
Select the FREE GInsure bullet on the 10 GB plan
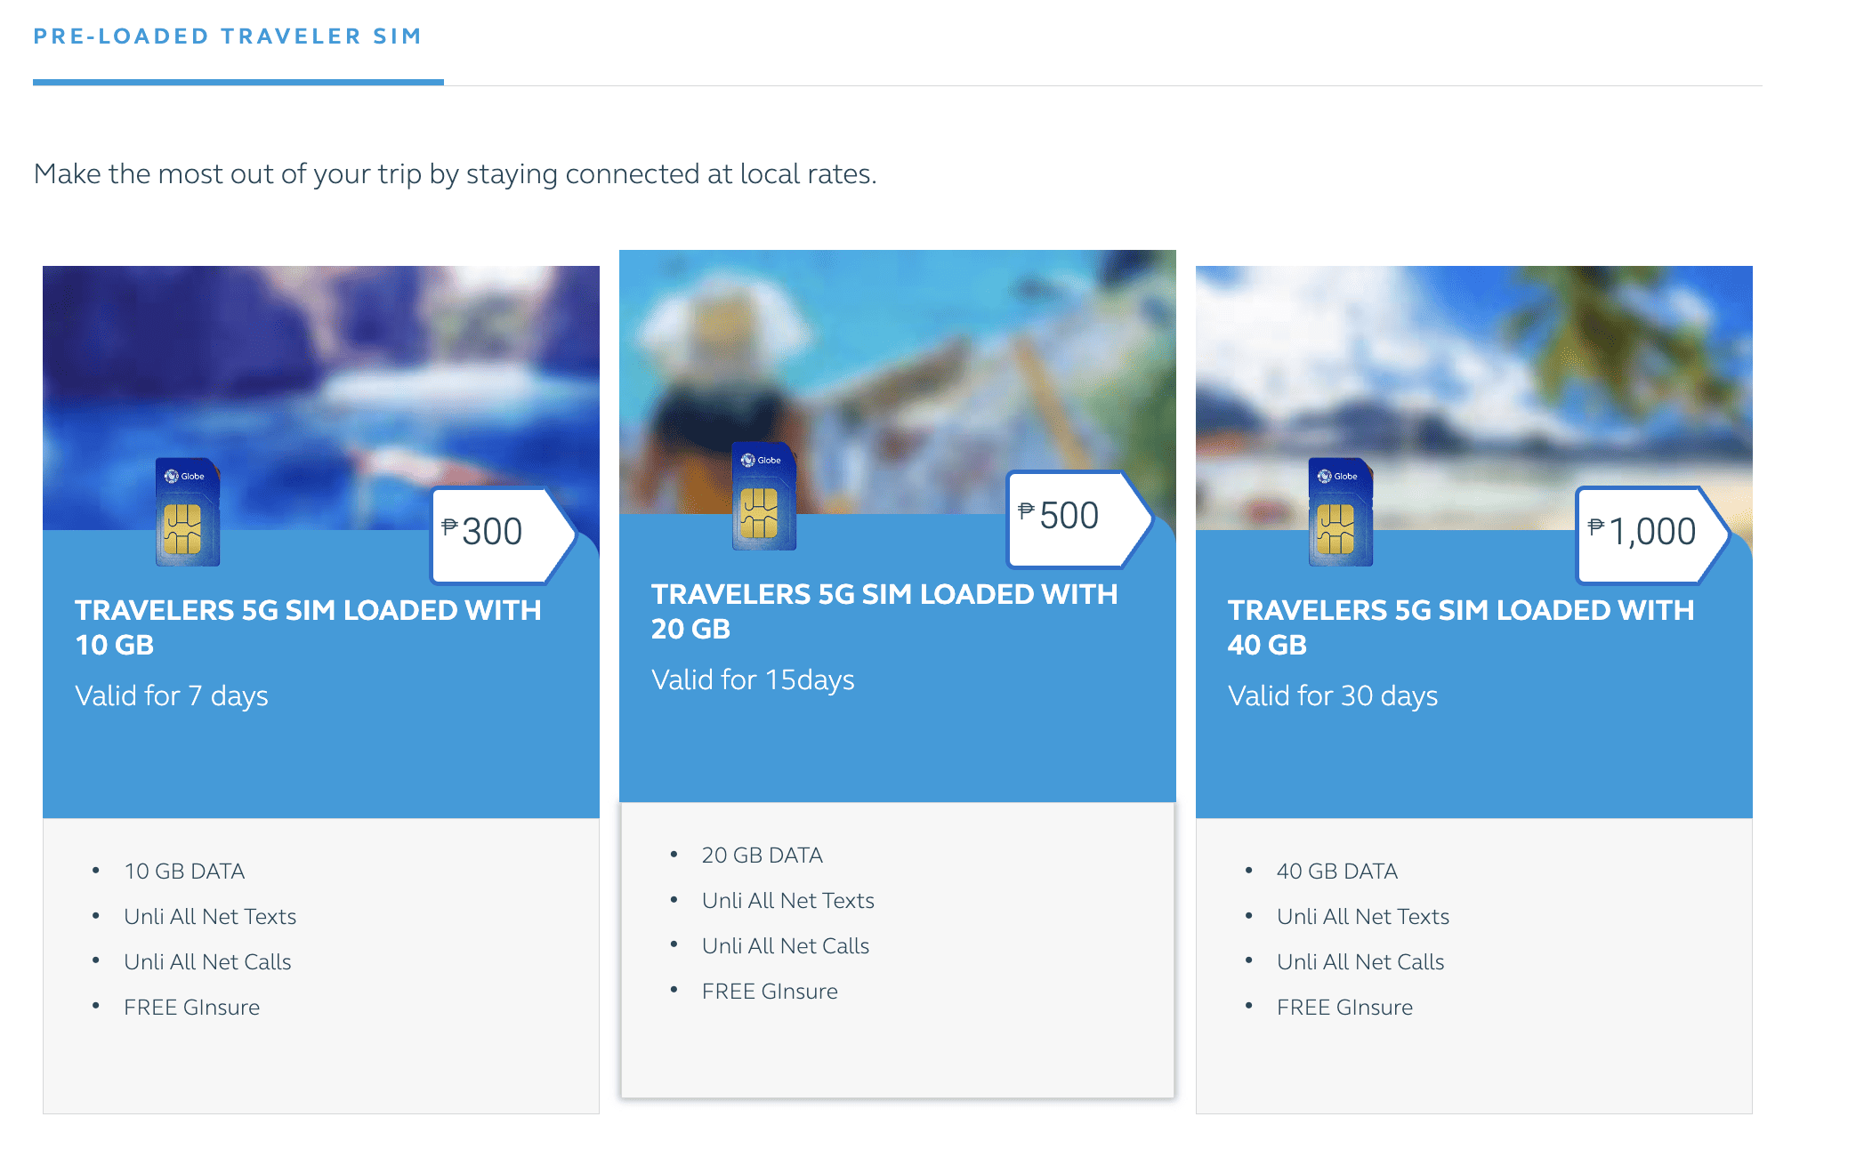[x=192, y=1007]
